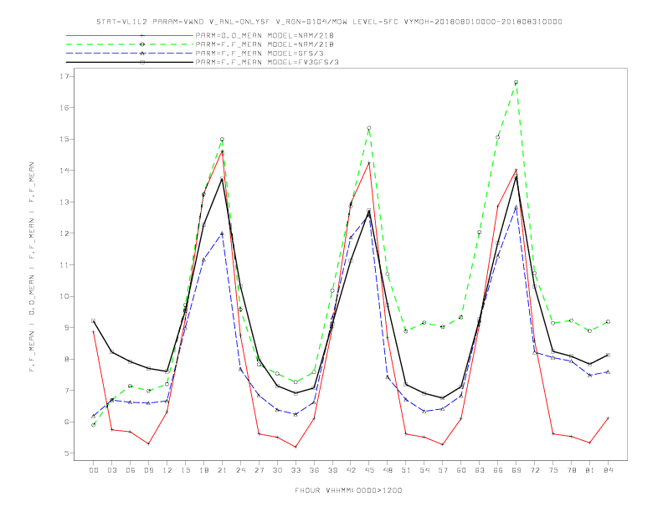
Task: Click x-axis tick label 48
Action: (x=388, y=470)
